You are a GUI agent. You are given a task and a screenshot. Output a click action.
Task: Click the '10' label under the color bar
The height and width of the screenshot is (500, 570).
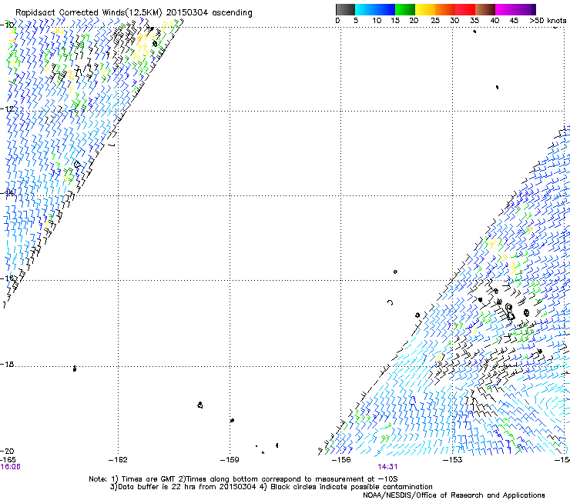[x=377, y=21]
